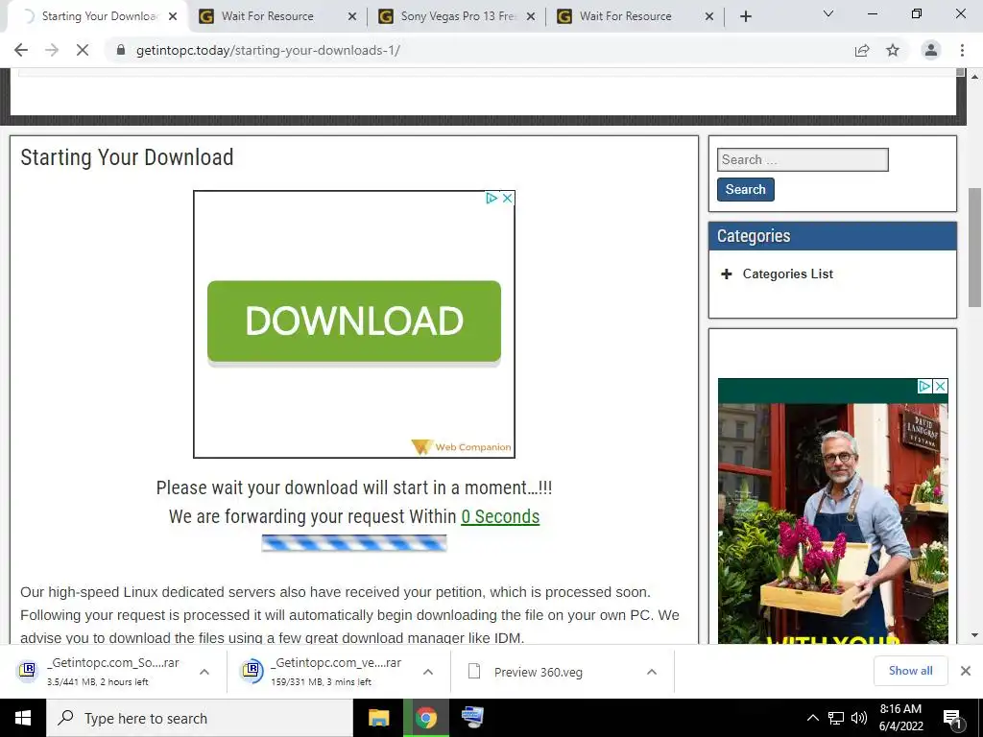Show hidden system tray icons
This screenshot has height=737, width=983.
coord(812,718)
